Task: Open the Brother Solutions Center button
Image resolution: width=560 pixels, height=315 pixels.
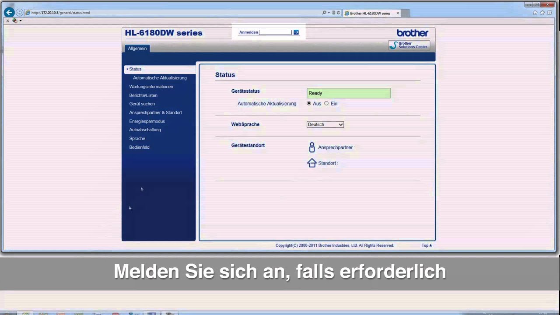Action: [x=409, y=45]
